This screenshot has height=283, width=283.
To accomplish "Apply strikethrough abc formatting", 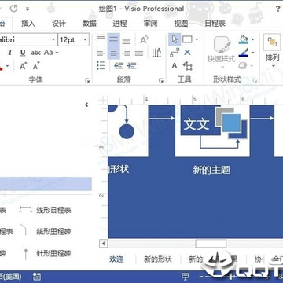I will click(35, 53).
